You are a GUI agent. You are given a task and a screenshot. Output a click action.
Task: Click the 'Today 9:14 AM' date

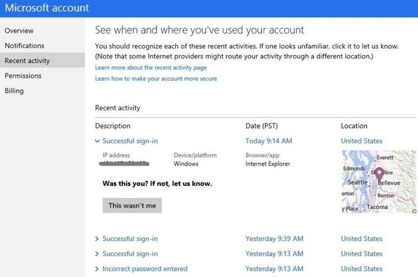269,141
